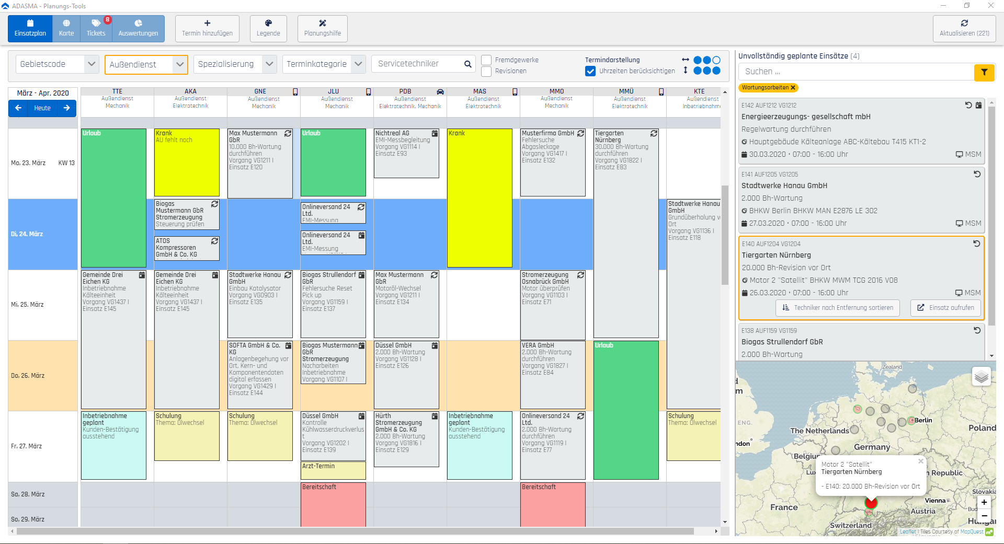This screenshot has height=544, width=1004.
Task: Switch to the Auswertungen tab
Action: click(x=138, y=28)
